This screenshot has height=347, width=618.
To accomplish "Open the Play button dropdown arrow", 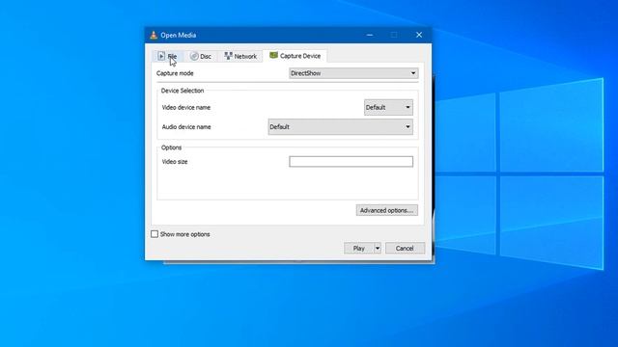I will (x=378, y=249).
